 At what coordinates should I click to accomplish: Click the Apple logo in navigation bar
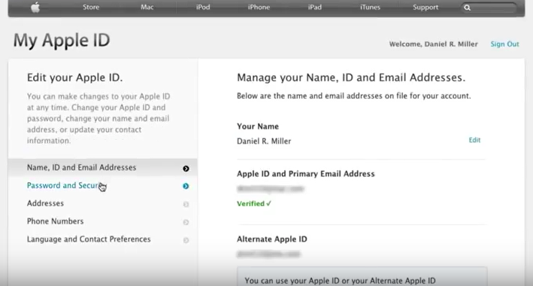click(35, 8)
